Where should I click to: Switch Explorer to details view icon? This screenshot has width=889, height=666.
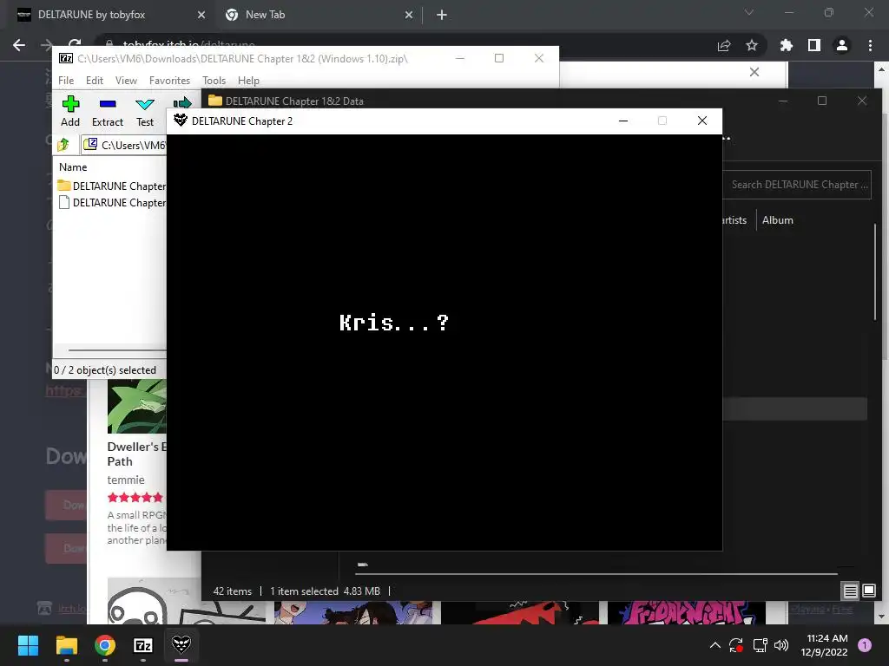click(x=850, y=591)
